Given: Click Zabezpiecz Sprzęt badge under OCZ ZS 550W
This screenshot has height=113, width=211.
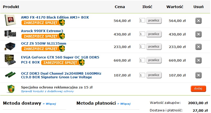Looking at the screenshot, I should [43, 49].
